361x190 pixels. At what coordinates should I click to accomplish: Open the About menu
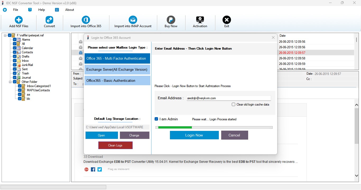[70, 10]
